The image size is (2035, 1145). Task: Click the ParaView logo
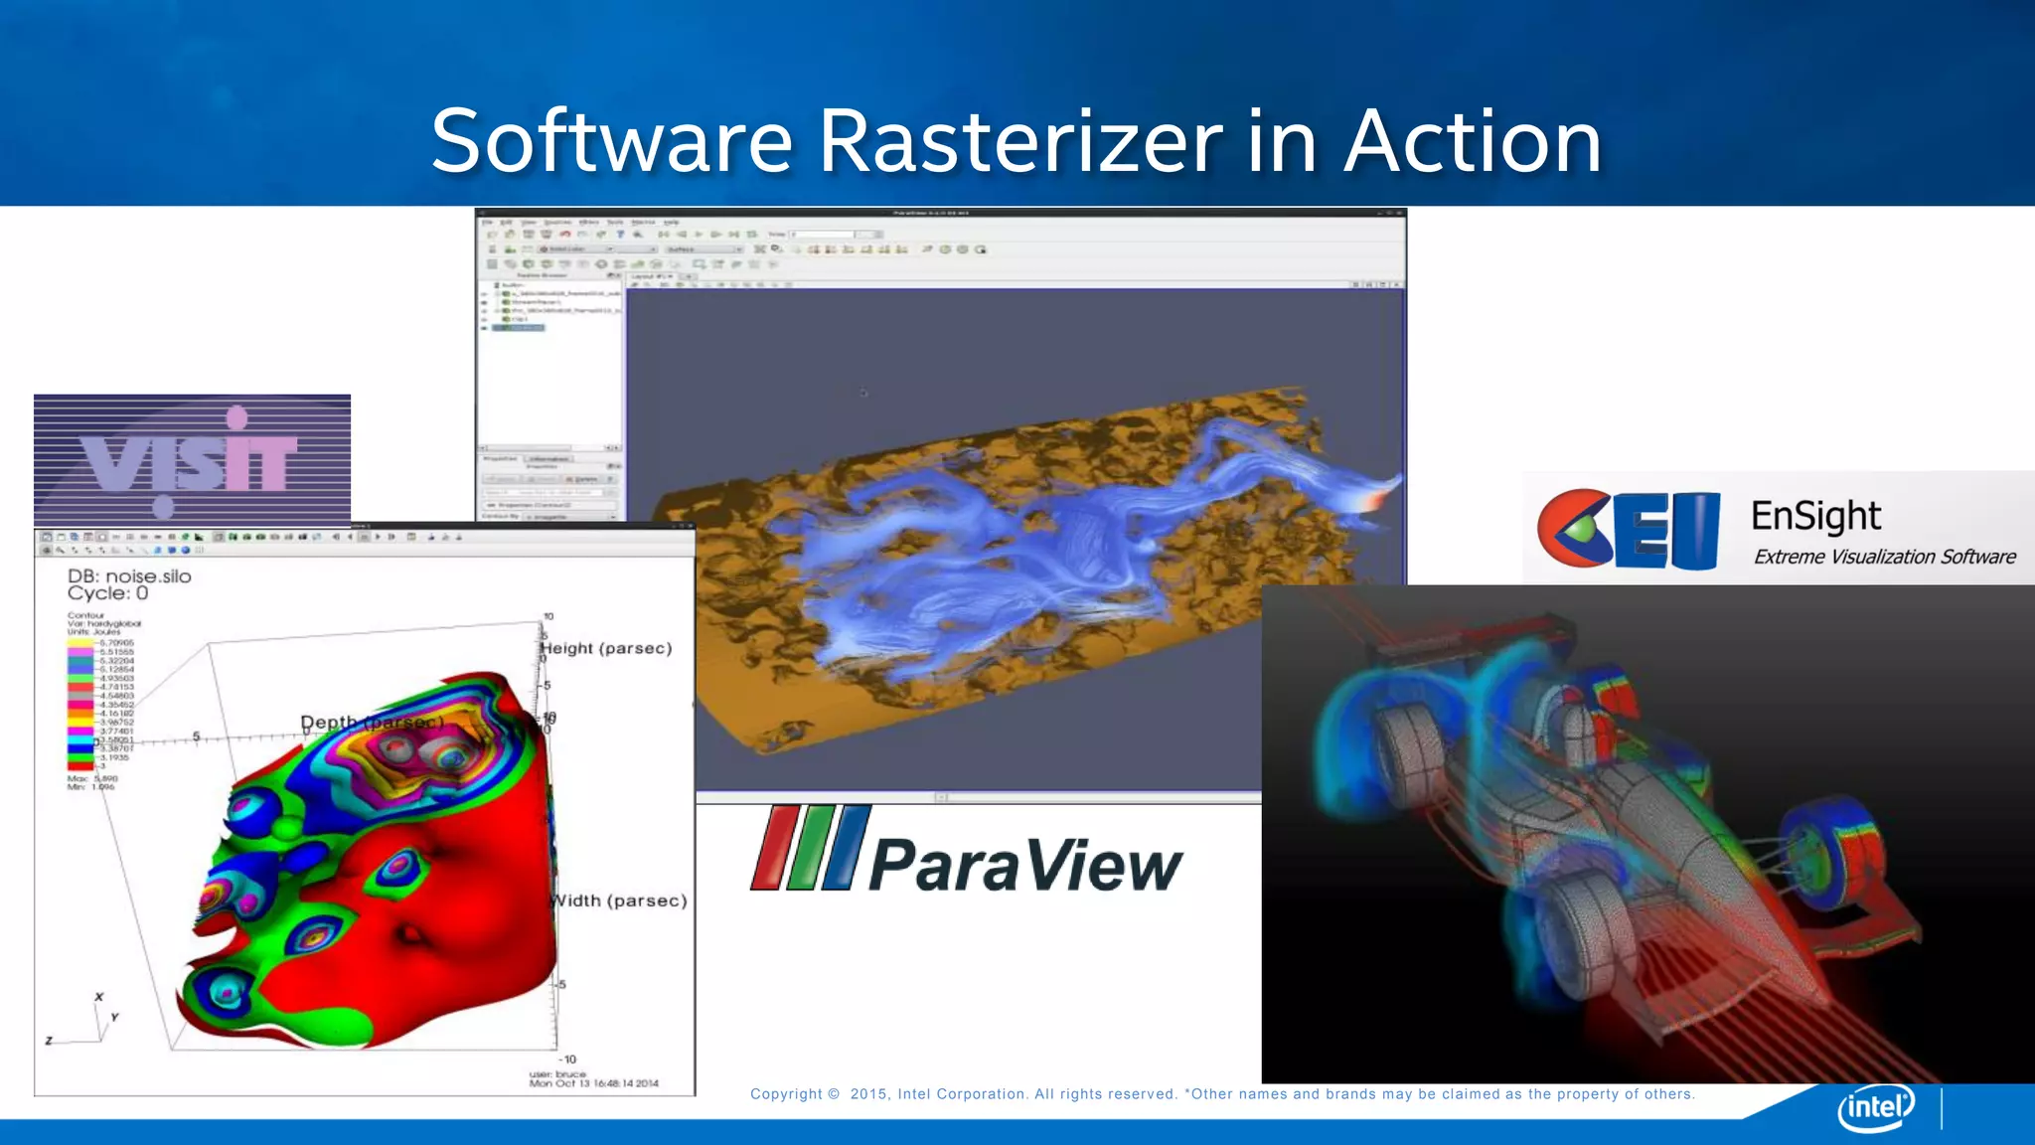pyautogui.click(x=966, y=850)
